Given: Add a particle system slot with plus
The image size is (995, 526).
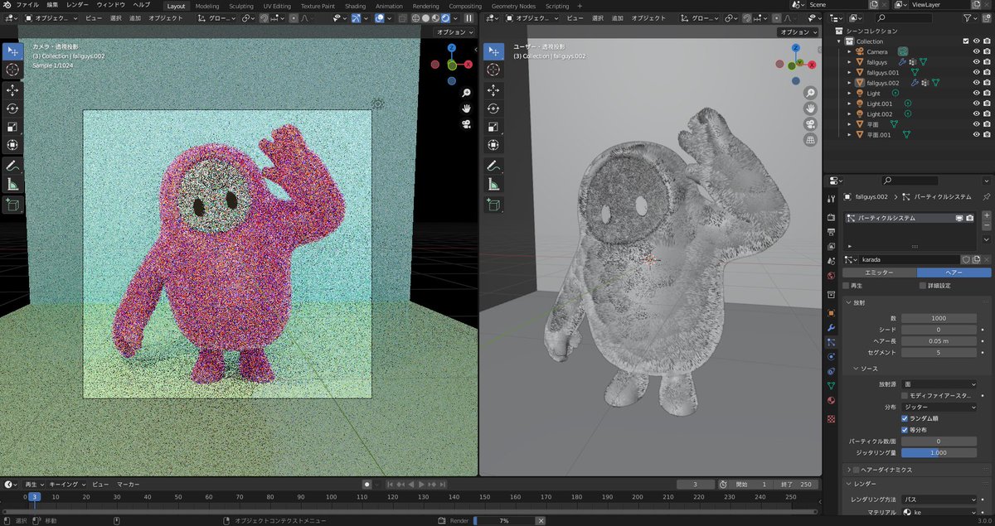Looking at the screenshot, I should coord(986,216).
